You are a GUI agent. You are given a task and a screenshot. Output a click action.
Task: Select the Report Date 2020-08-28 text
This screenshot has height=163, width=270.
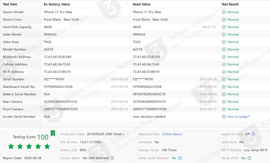pos(22,158)
